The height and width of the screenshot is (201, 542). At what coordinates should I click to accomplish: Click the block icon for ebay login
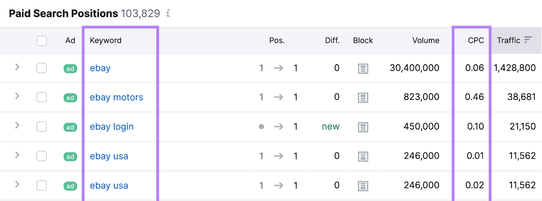click(x=363, y=127)
